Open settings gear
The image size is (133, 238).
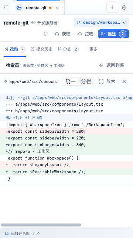point(124,7)
